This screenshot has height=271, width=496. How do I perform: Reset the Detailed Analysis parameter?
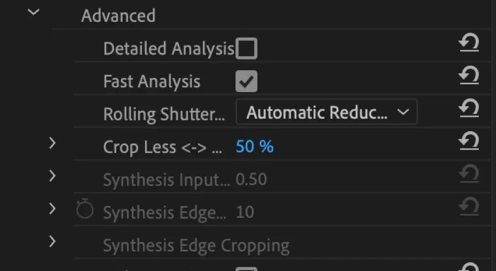[x=469, y=43]
